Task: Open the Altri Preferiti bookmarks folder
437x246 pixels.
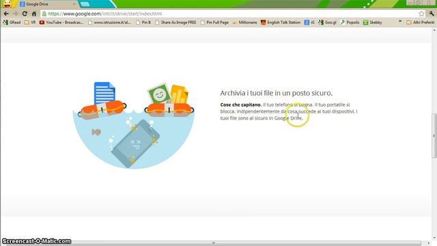Action: [x=421, y=23]
